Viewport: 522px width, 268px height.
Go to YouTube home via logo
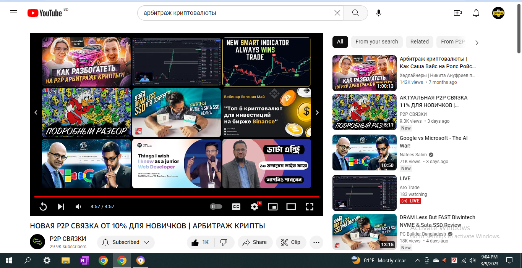[45, 13]
